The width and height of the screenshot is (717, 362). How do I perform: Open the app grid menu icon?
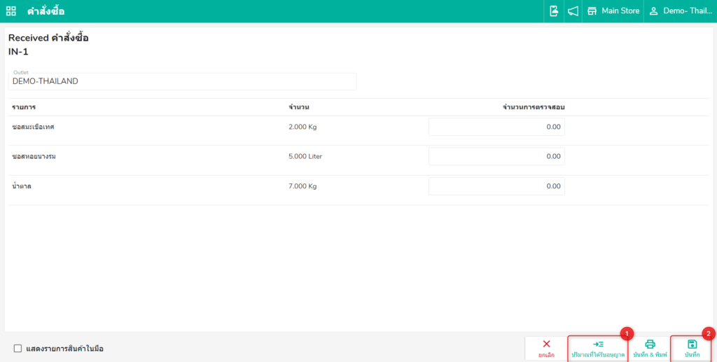coord(11,11)
